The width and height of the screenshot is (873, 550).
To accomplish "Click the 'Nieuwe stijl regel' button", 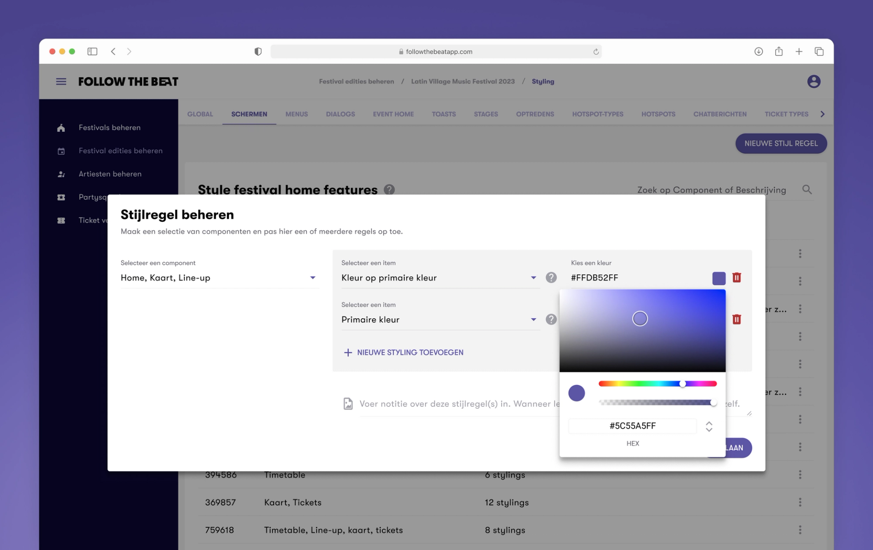I will coord(781,143).
